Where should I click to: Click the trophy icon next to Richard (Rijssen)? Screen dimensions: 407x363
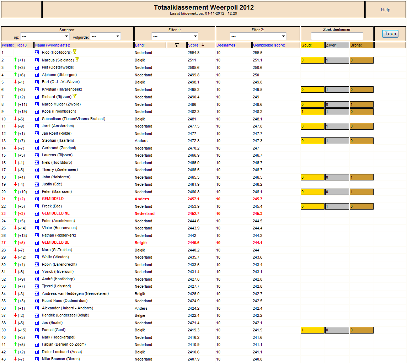[x=75, y=96]
